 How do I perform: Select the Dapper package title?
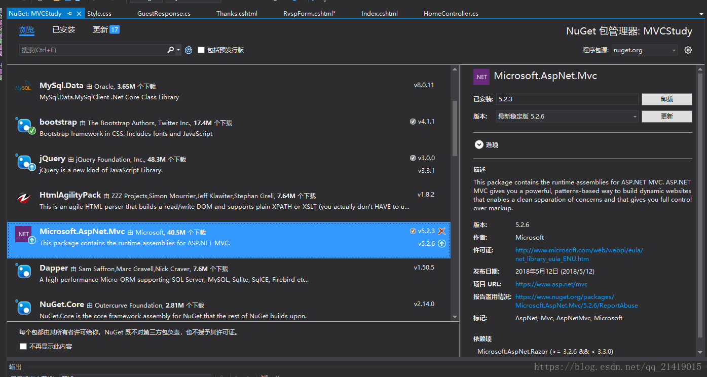pos(54,269)
